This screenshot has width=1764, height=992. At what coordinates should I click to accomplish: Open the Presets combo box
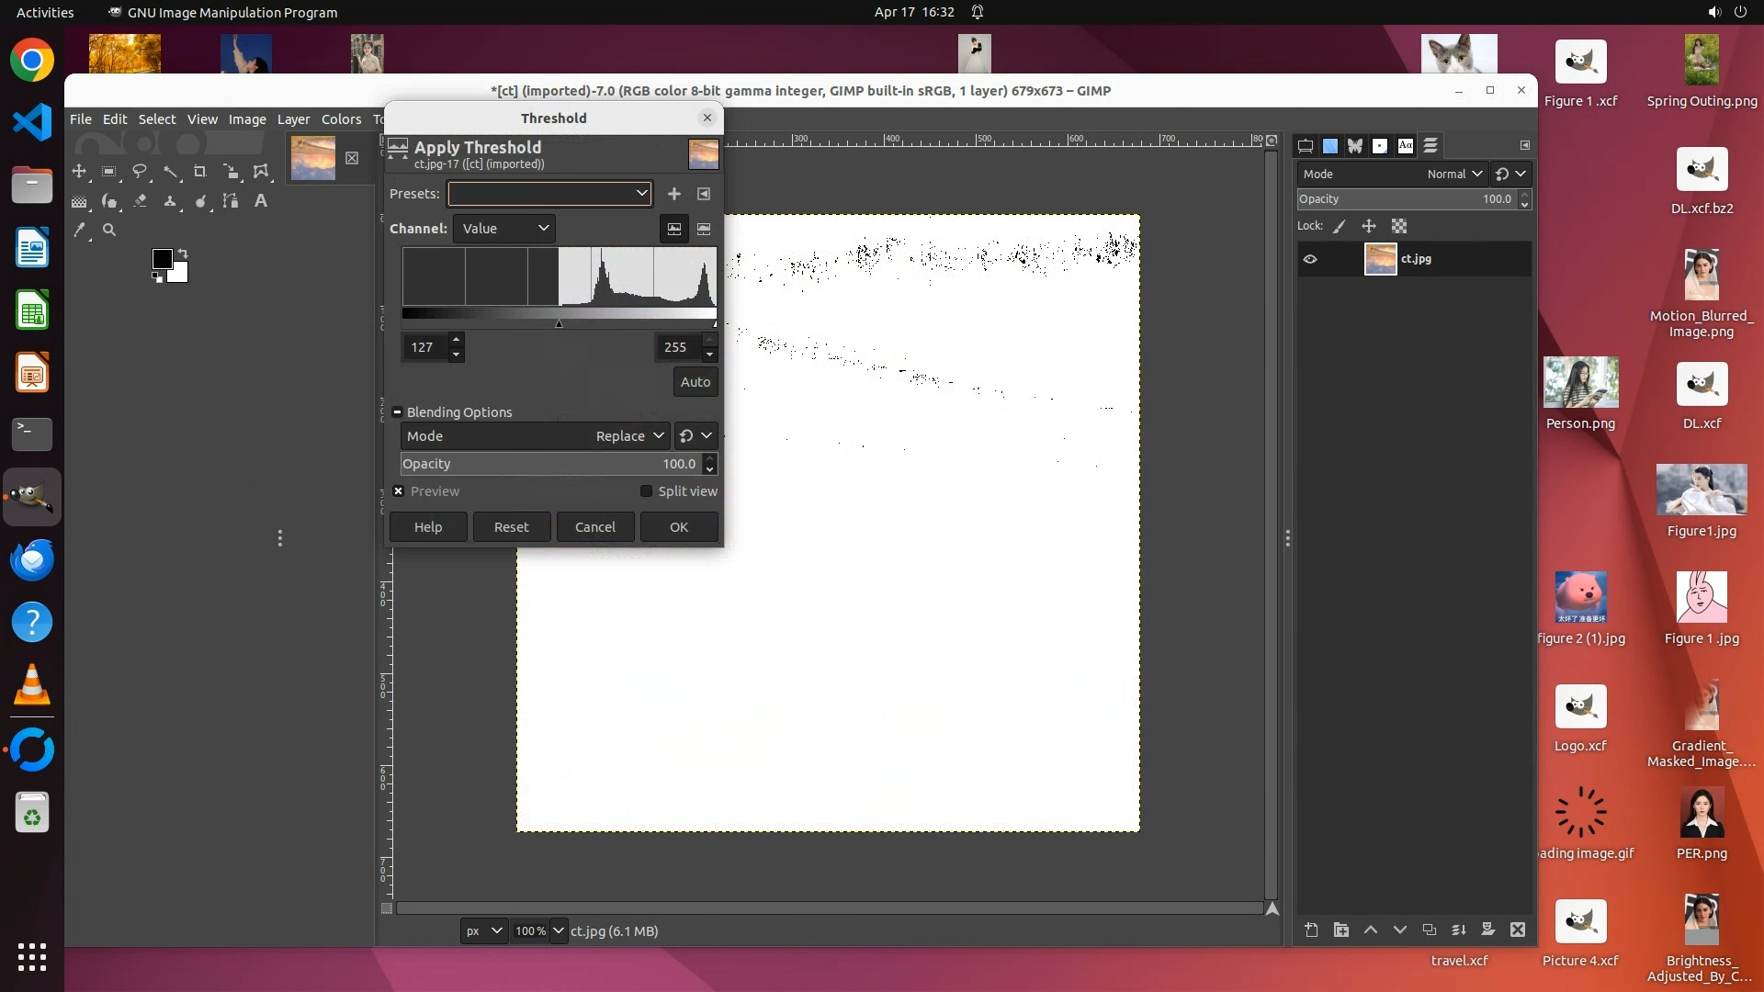point(549,194)
